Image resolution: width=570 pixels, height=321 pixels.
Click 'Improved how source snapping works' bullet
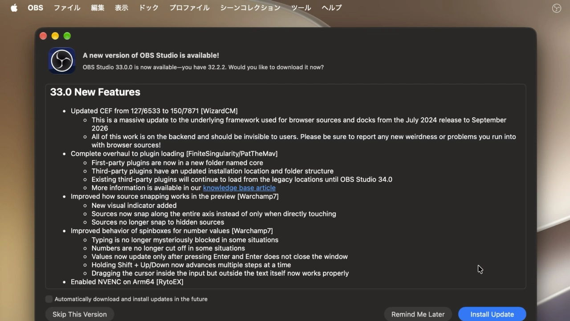tap(175, 196)
